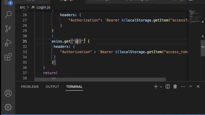
Task: Open the Source Control view
Action: tap(8, 29)
